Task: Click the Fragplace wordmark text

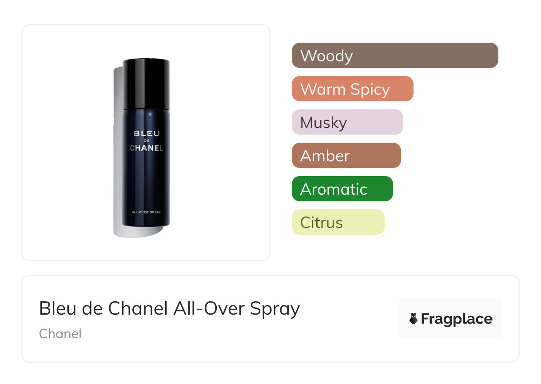Action: point(457,319)
